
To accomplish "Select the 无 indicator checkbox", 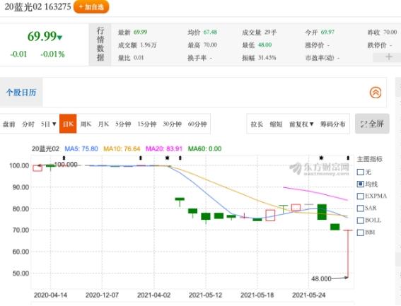I will pyautogui.click(x=361, y=172).
